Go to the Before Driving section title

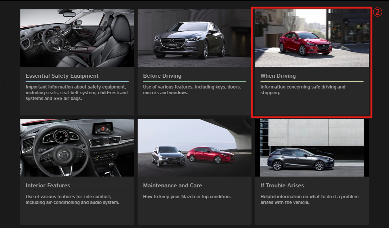pos(162,76)
